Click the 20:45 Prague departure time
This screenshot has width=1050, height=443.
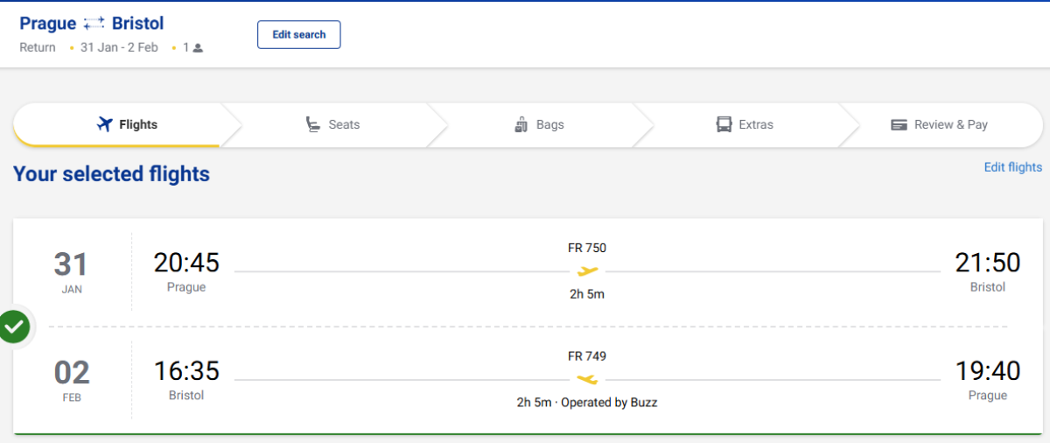186,263
